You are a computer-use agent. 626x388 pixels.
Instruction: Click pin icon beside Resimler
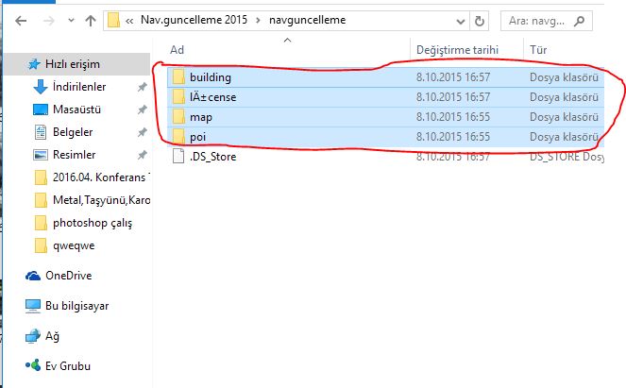(143, 155)
